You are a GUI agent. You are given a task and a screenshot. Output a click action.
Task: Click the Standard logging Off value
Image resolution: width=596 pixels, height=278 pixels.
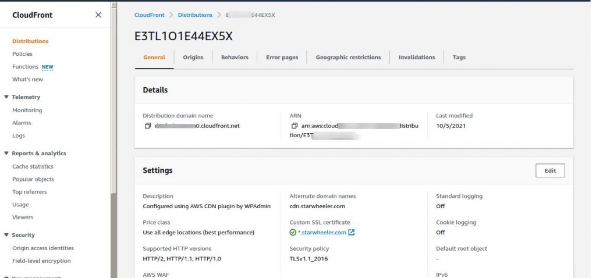441,206
